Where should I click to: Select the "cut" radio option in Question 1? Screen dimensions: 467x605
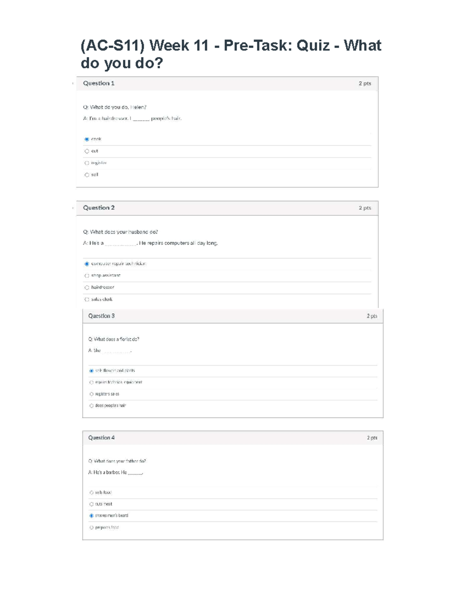point(87,151)
